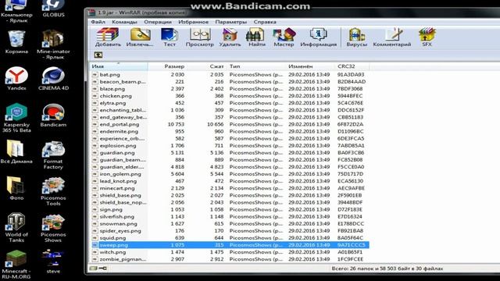The height and width of the screenshot is (281, 500).
Task: Select the Minecraft RU-M.ORG desktop icon
Action: pyautogui.click(x=16, y=265)
